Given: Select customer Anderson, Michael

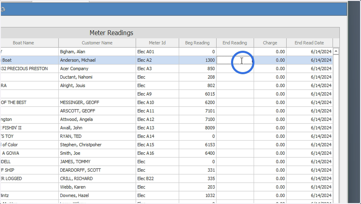Looking at the screenshot, I should 78,60.
